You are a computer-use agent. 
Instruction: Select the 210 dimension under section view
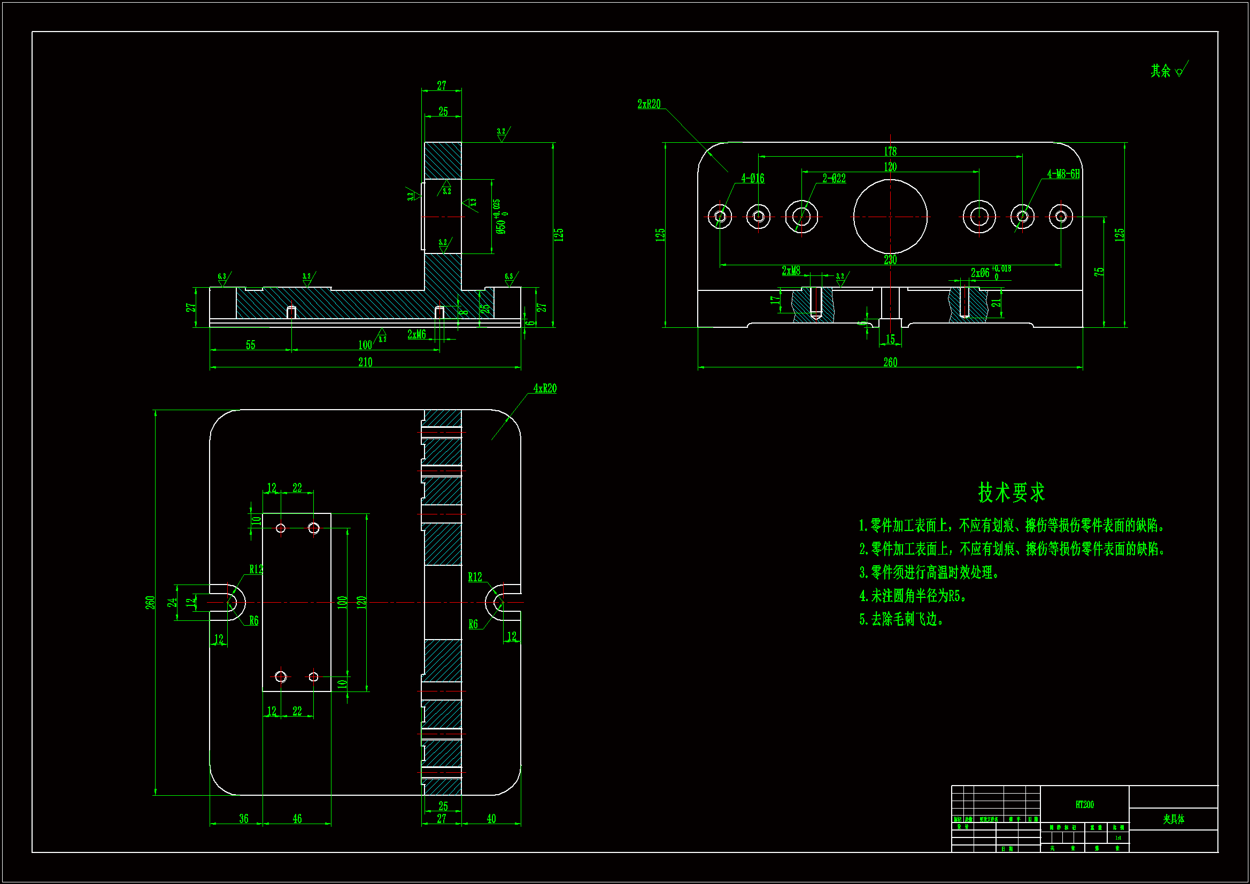(x=365, y=362)
